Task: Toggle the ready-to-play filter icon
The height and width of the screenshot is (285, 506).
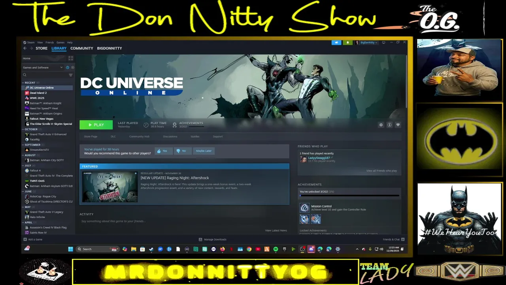Action: click(x=72, y=67)
